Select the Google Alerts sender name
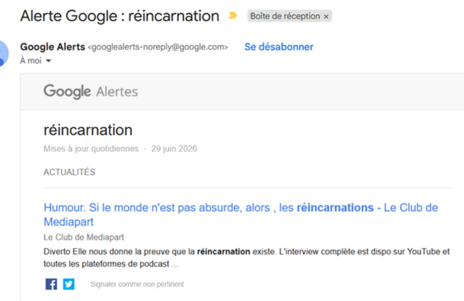Screen dimensions: 464x301 tap(53, 47)
